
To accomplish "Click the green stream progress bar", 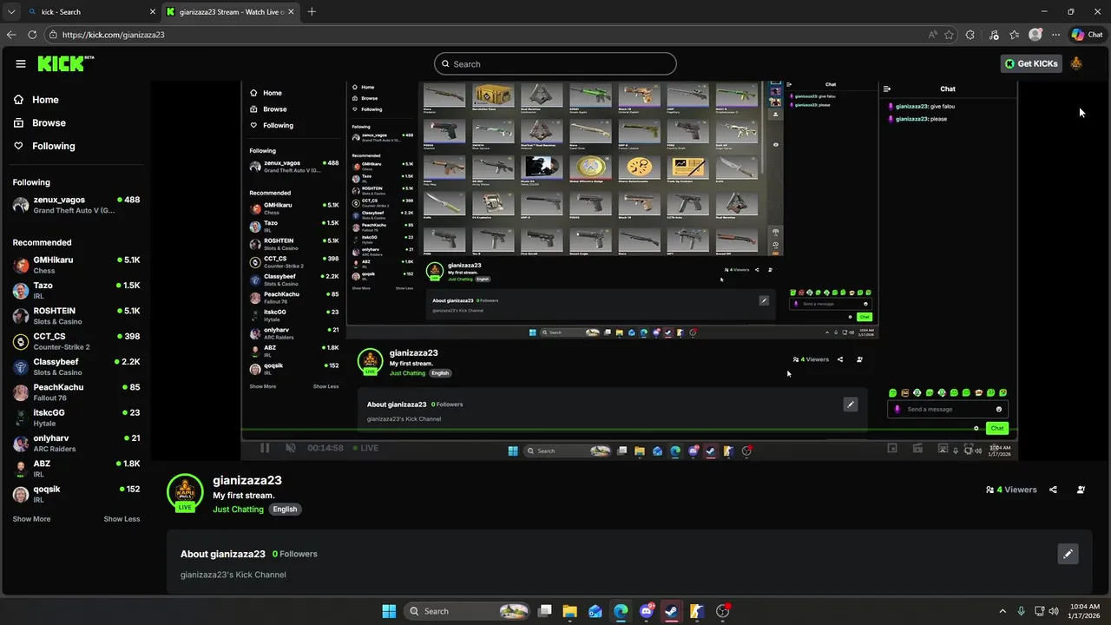I will point(629,429).
